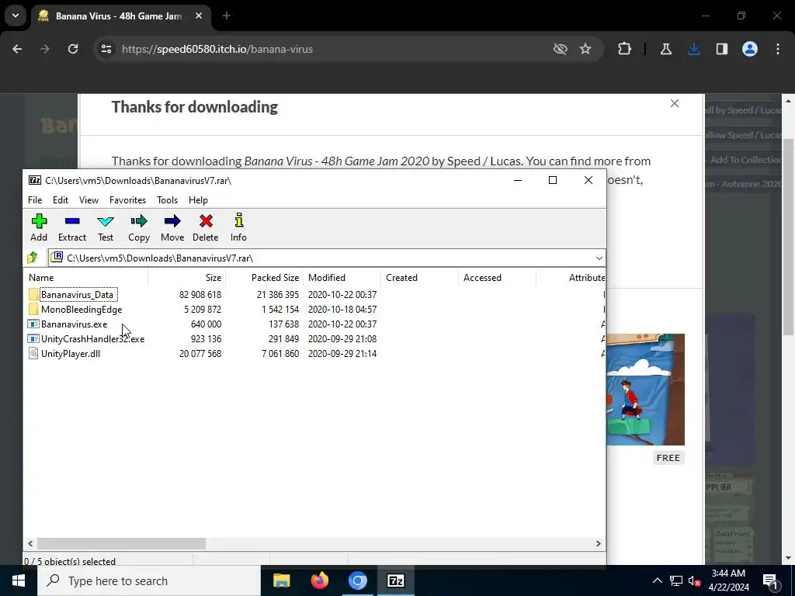Open Chrome Extensions puzzle icon
Image resolution: width=795 pixels, height=596 pixels.
pyautogui.click(x=625, y=49)
